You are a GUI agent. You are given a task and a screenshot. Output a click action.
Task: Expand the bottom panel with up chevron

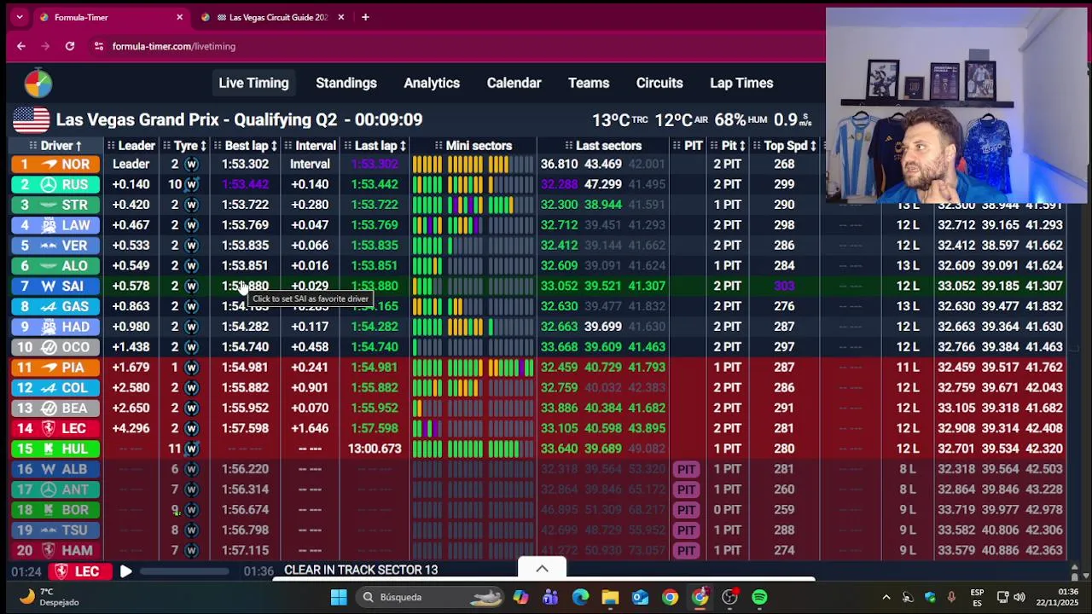click(x=542, y=569)
